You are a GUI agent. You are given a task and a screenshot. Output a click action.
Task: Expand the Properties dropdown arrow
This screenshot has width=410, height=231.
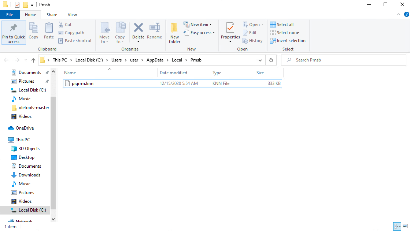pos(230,42)
